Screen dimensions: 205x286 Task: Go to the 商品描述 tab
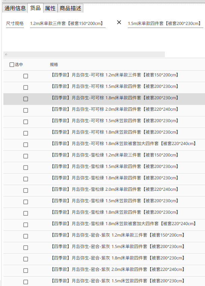point(70,8)
